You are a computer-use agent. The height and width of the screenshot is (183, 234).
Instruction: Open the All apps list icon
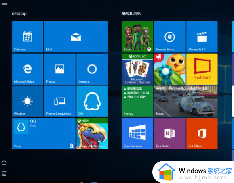4,173
